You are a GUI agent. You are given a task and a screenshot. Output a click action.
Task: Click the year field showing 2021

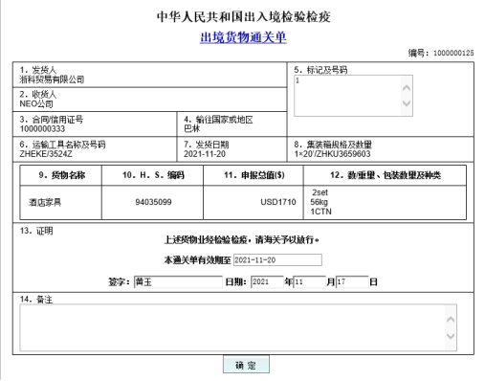pos(267,281)
